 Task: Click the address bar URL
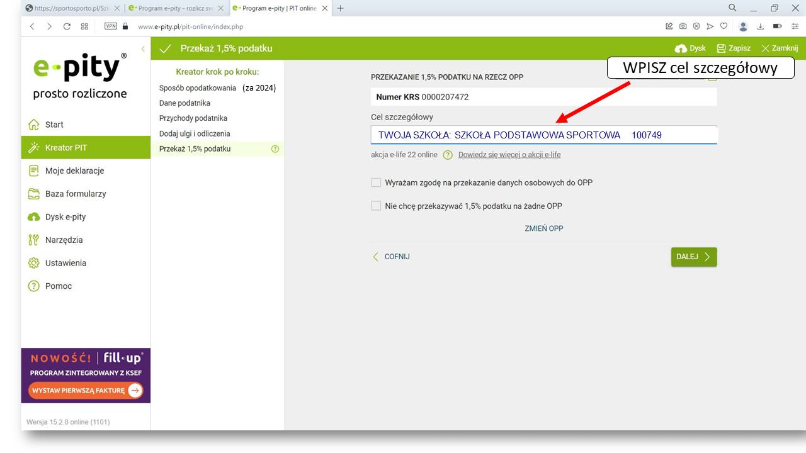click(x=190, y=27)
